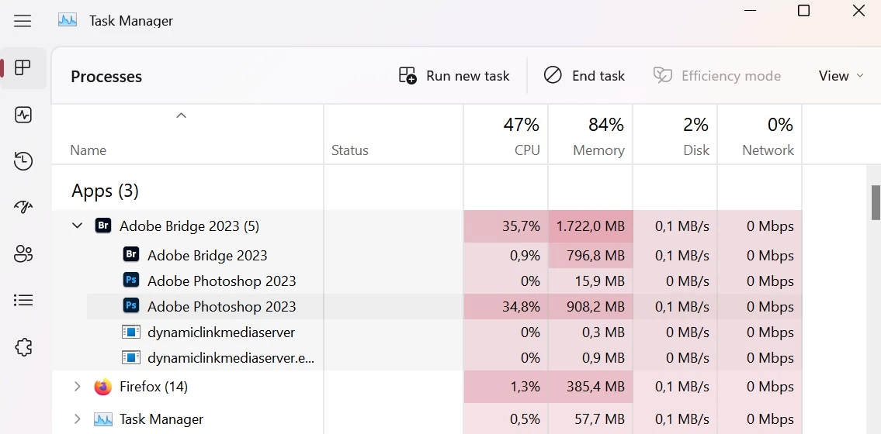
Task: Open the Processes page in sidebar
Action: click(23, 68)
